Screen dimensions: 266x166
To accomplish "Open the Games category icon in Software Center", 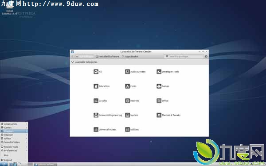I will click(159, 86).
